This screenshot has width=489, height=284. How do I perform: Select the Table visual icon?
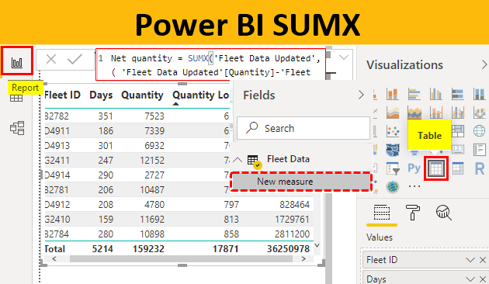(436, 168)
